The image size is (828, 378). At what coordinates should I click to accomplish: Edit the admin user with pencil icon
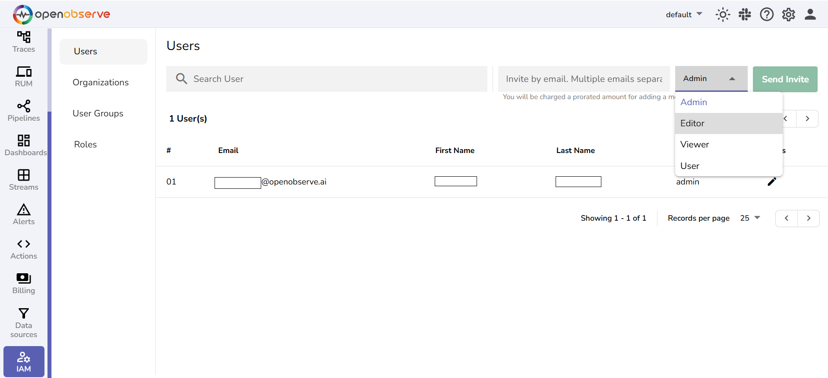point(772,181)
